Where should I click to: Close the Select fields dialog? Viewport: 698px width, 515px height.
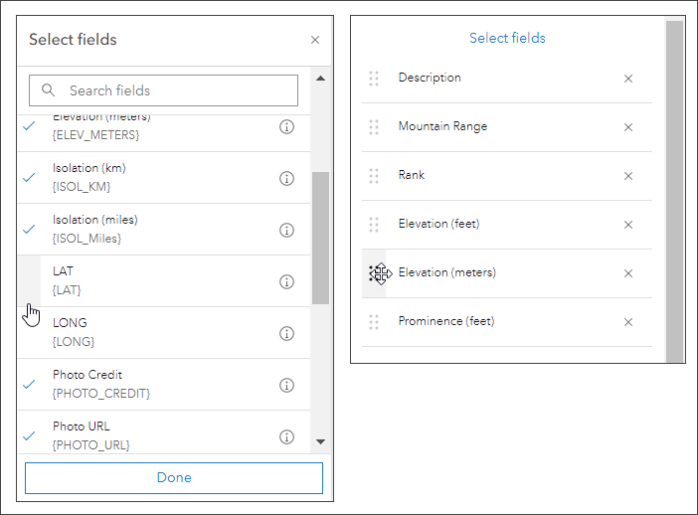click(315, 41)
